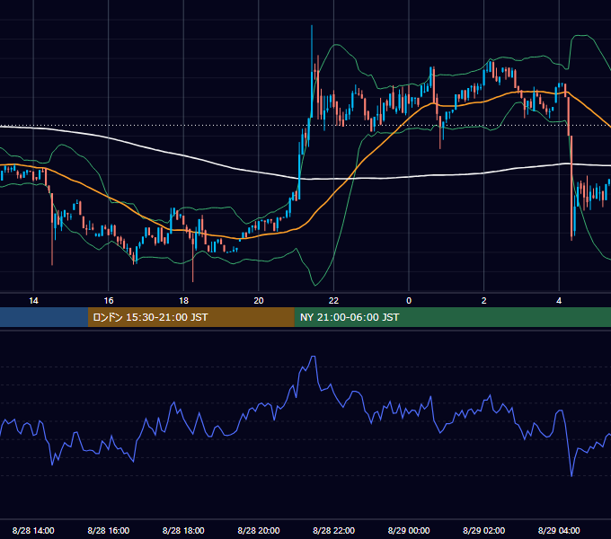
Task: Click the long red drop candle after 4
Action: tap(571, 188)
